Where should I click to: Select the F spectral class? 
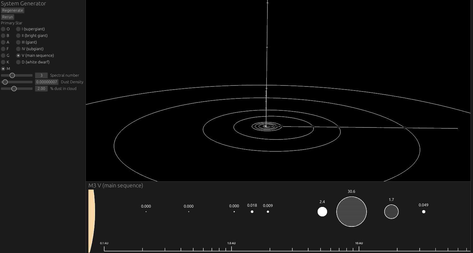point(3,49)
